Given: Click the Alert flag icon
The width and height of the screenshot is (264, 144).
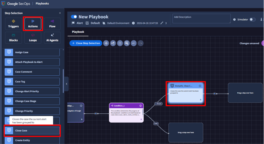Looking at the screenshot, I should (x=73, y=23).
